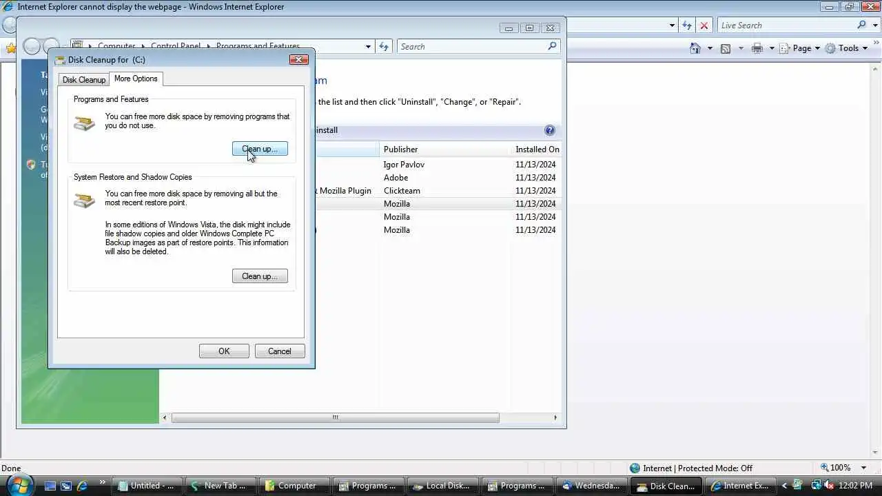Show hidden system tray icons arrow
Image resolution: width=882 pixels, height=496 pixels.
tap(784, 486)
